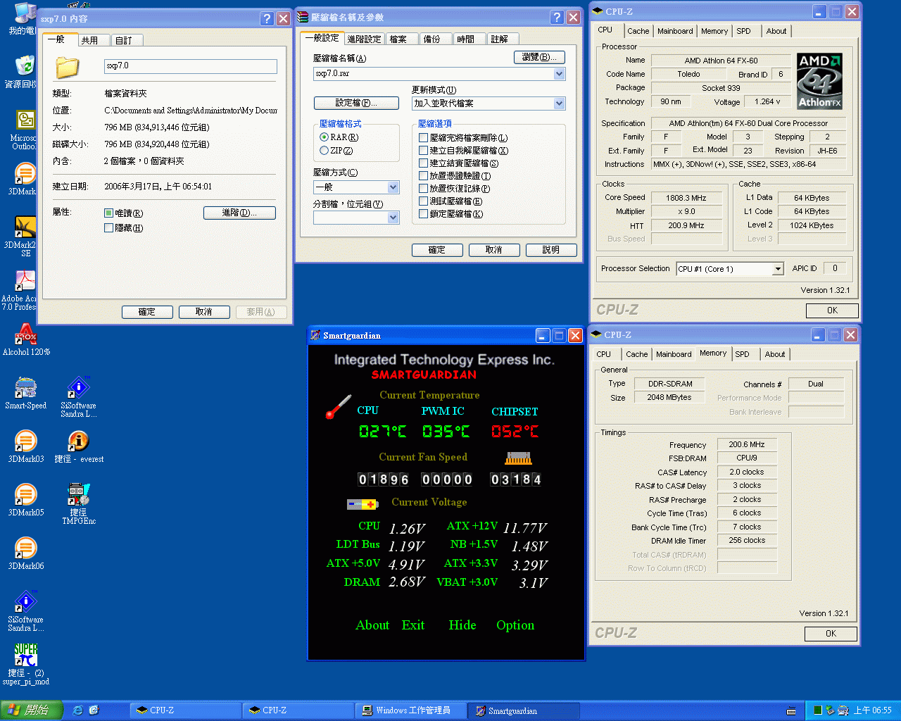Switch to Mainboard tab in upper CPU-Z

pyautogui.click(x=675, y=31)
